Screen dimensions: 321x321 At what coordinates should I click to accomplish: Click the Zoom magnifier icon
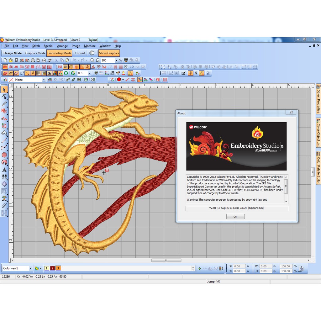click(x=92, y=60)
